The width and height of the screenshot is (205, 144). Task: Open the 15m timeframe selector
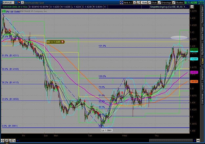pyautogui.click(x=144, y=3)
